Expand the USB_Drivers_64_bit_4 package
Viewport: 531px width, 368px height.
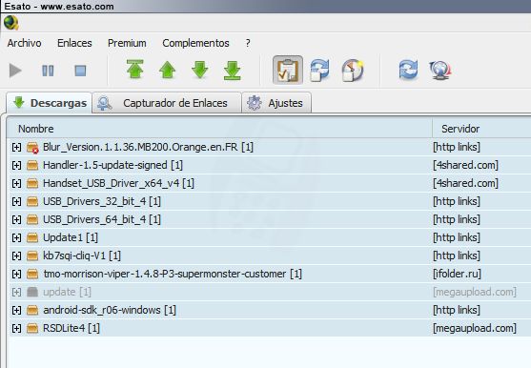pyautogui.click(x=16, y=219)
